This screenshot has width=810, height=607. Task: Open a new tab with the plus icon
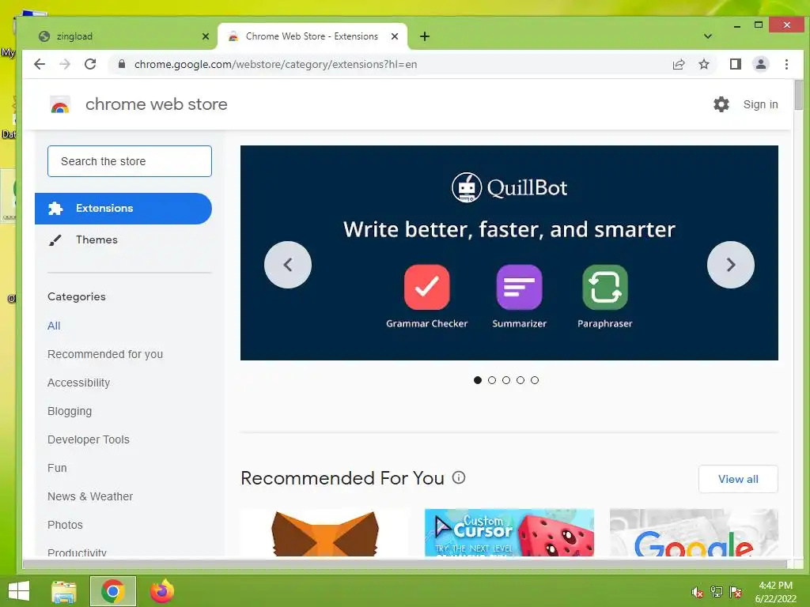[425, 36]
